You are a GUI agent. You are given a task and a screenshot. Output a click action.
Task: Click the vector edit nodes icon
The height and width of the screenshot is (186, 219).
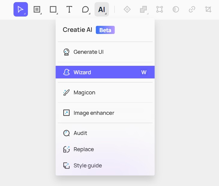160,9
